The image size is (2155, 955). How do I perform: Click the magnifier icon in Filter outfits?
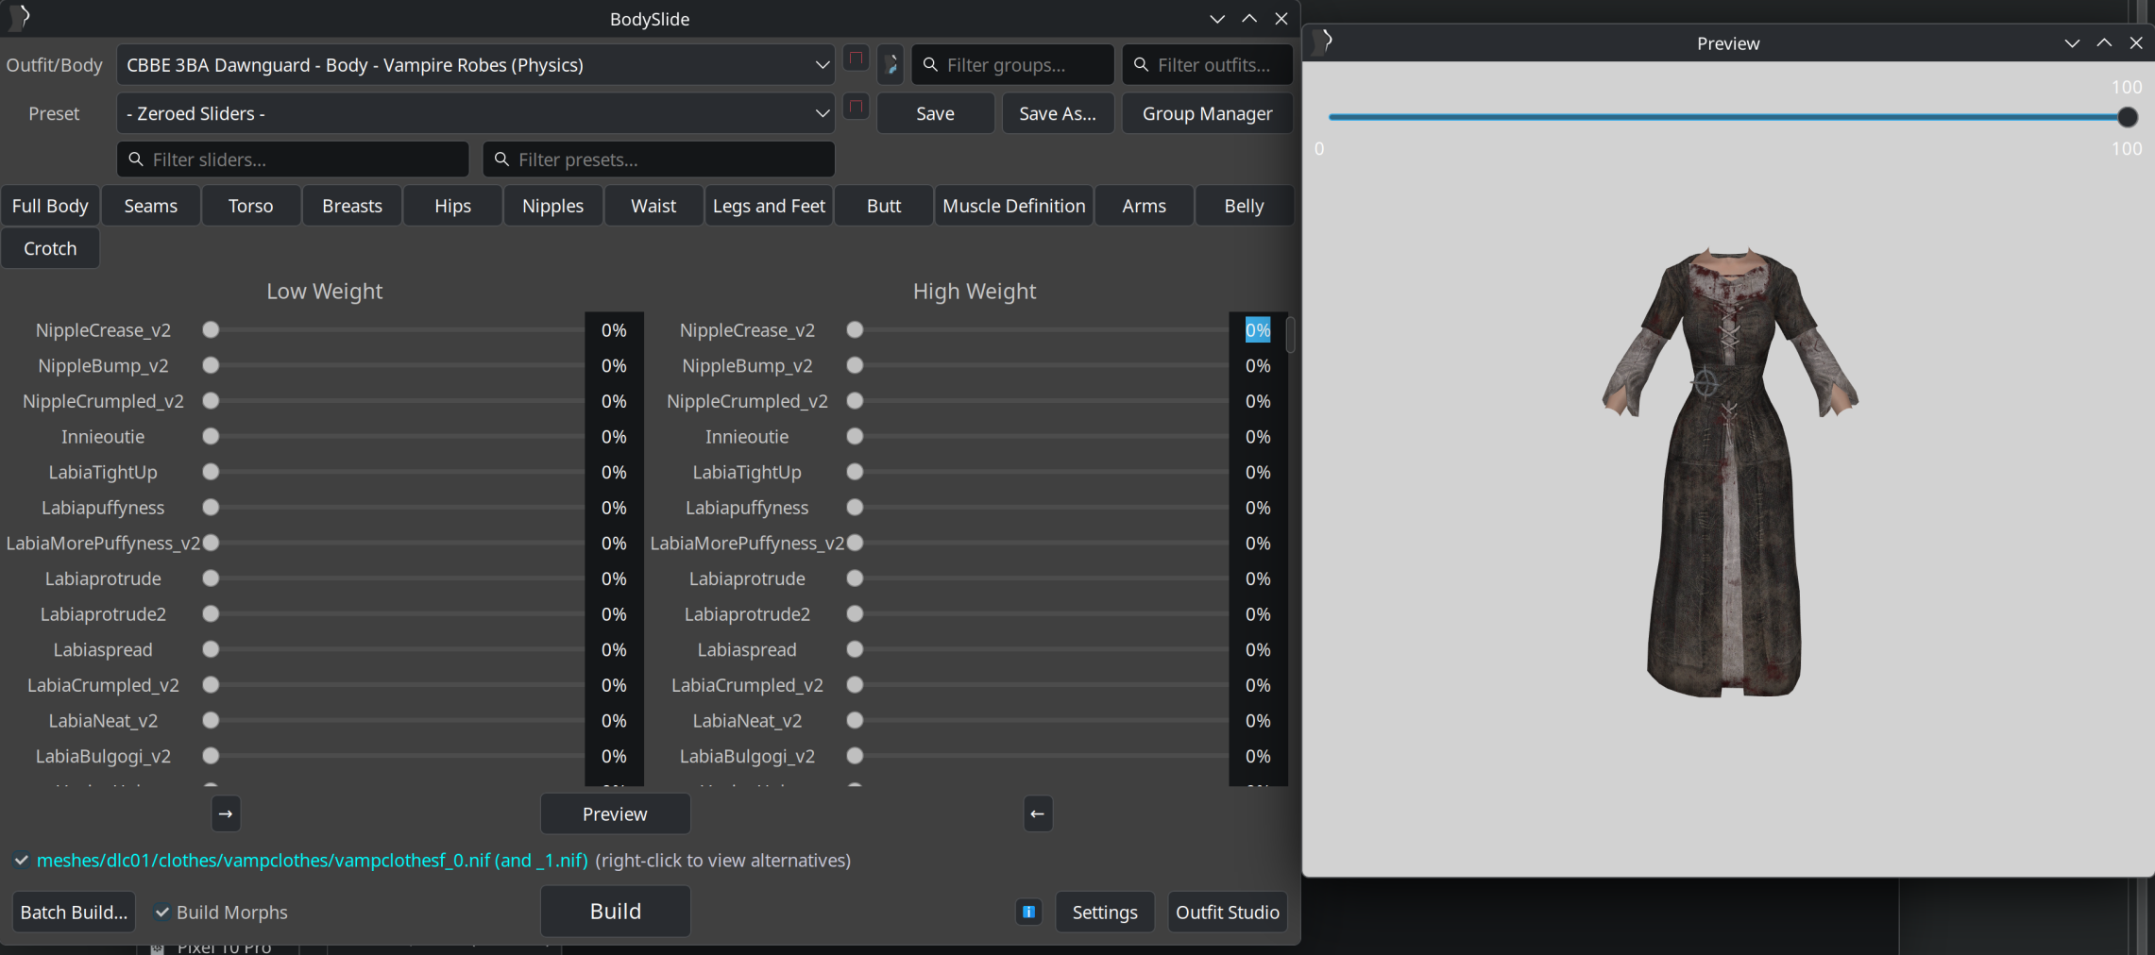pos(1141,64)
